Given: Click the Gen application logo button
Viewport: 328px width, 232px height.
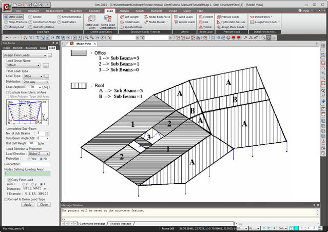Looking at the screenshot, I should tap(7, 7).
